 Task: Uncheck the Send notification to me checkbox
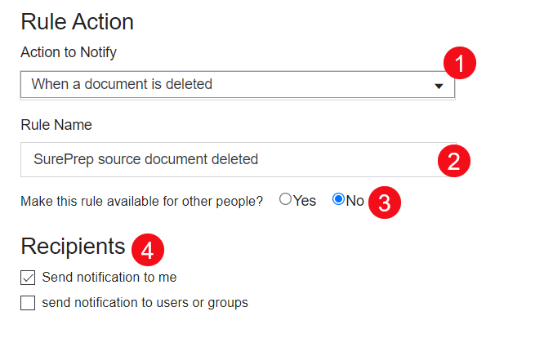click(x=28, y=278)
